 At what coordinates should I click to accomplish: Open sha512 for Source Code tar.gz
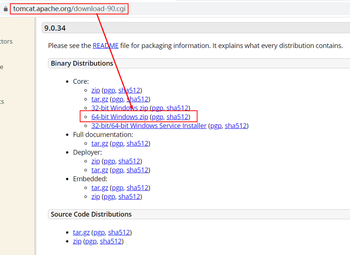point(119,233)
